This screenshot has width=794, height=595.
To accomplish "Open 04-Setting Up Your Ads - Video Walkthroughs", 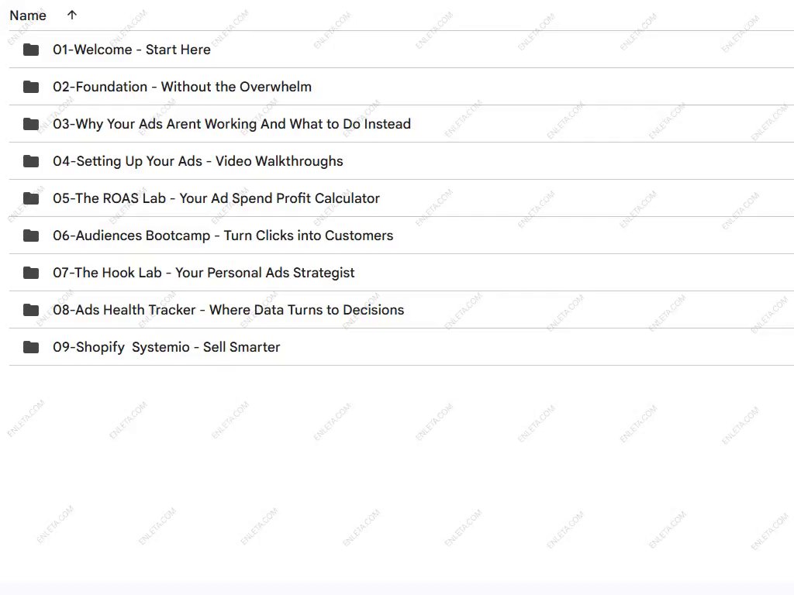I will tap(198, 161).
